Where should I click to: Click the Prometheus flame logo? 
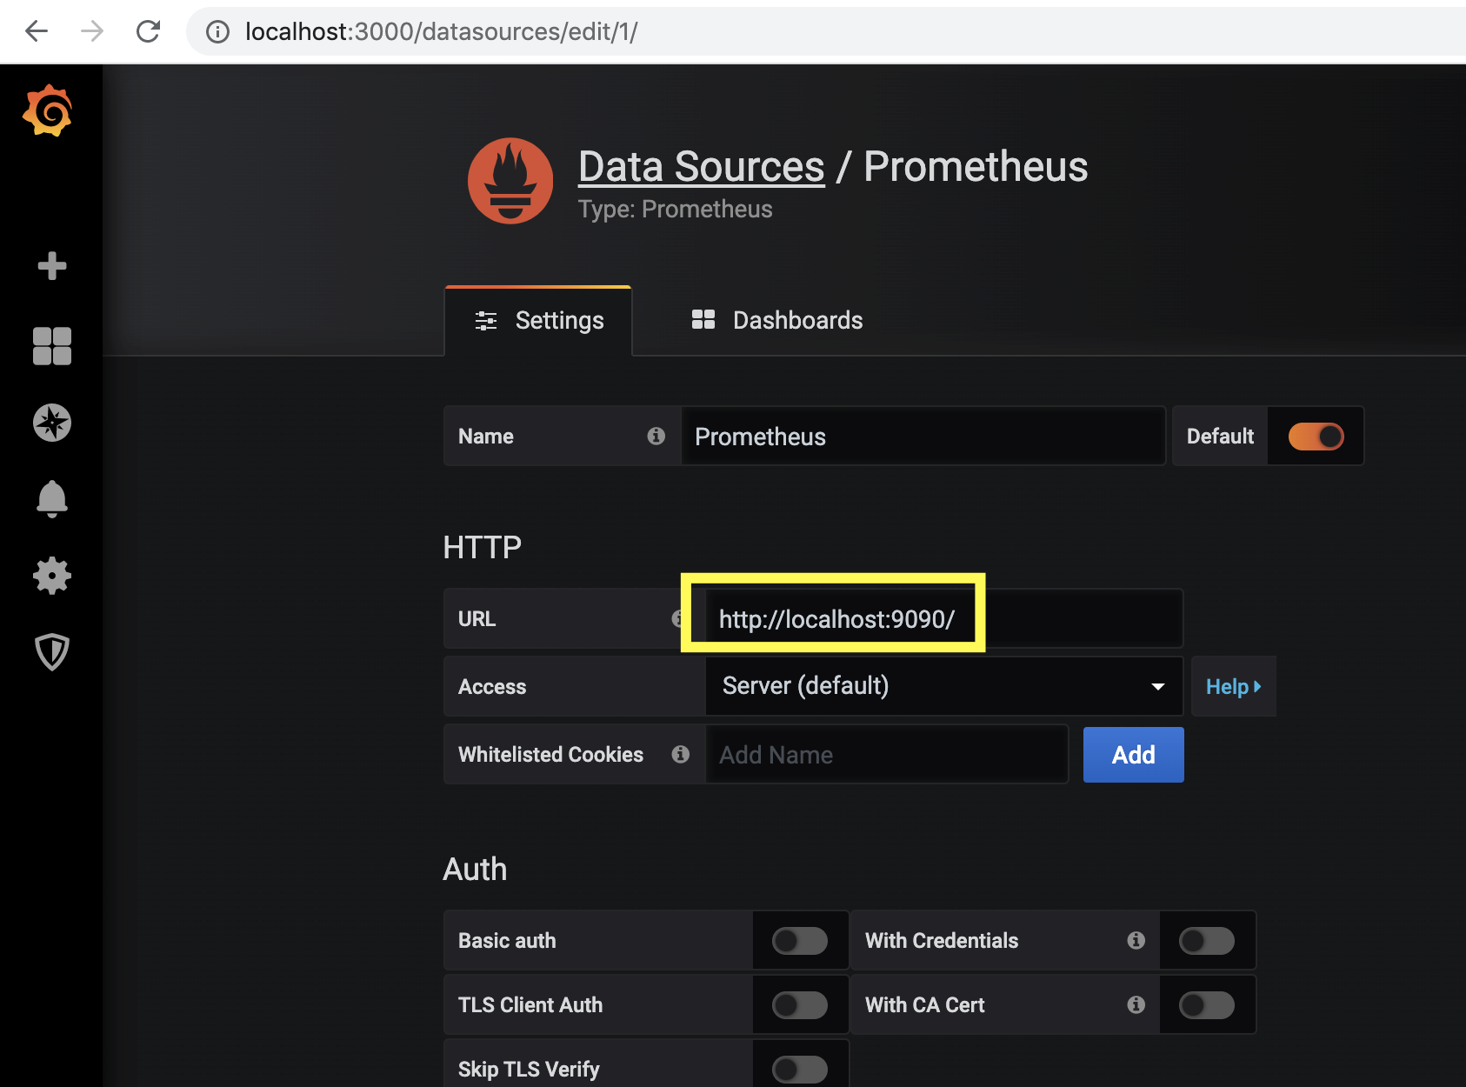pyautogui.click(x=510, y=181)
